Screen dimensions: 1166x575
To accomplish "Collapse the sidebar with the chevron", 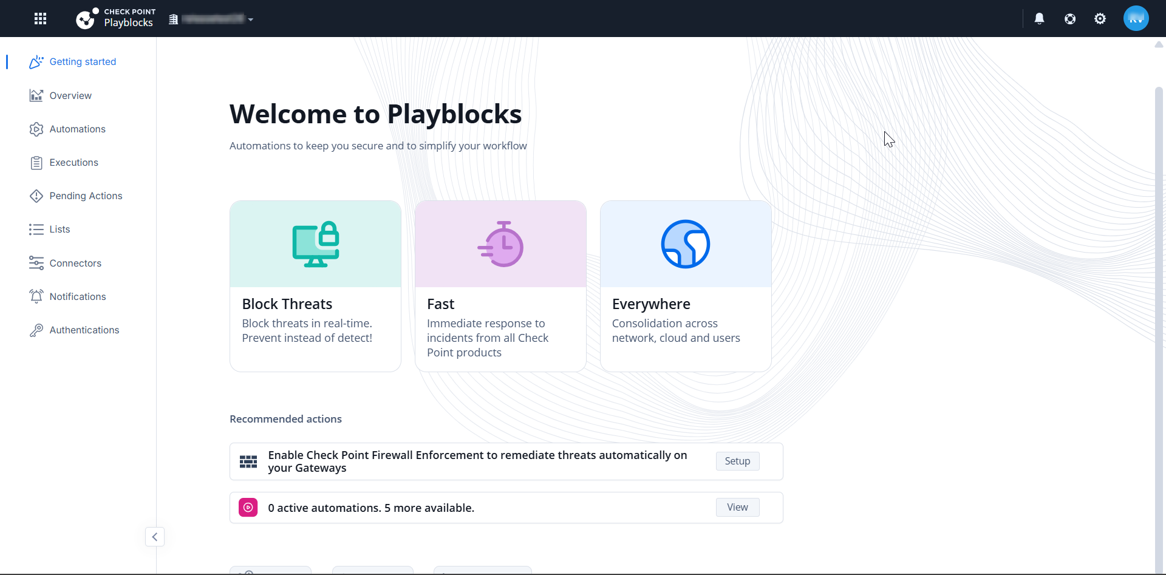I will coord(155,537).
